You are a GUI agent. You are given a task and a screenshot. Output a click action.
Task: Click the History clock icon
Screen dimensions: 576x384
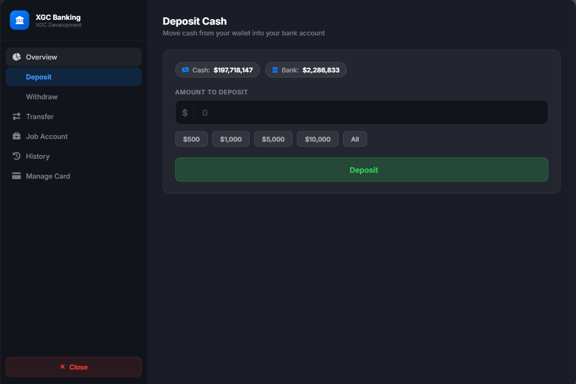pyautogui.click(x=17, y=156)
